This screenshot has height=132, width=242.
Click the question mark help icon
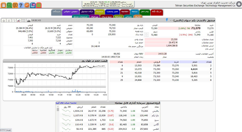pyautogui.click(x=21, y=5)
